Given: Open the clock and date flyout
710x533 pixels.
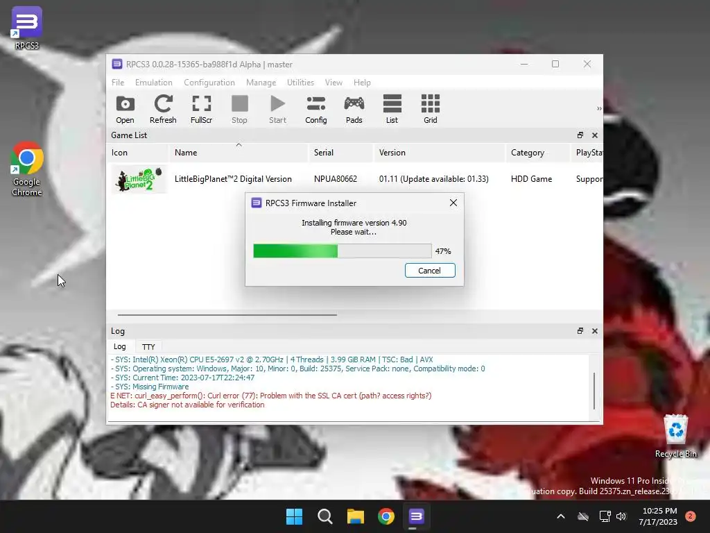Looking at the screenshot, I should click(658, 516).
